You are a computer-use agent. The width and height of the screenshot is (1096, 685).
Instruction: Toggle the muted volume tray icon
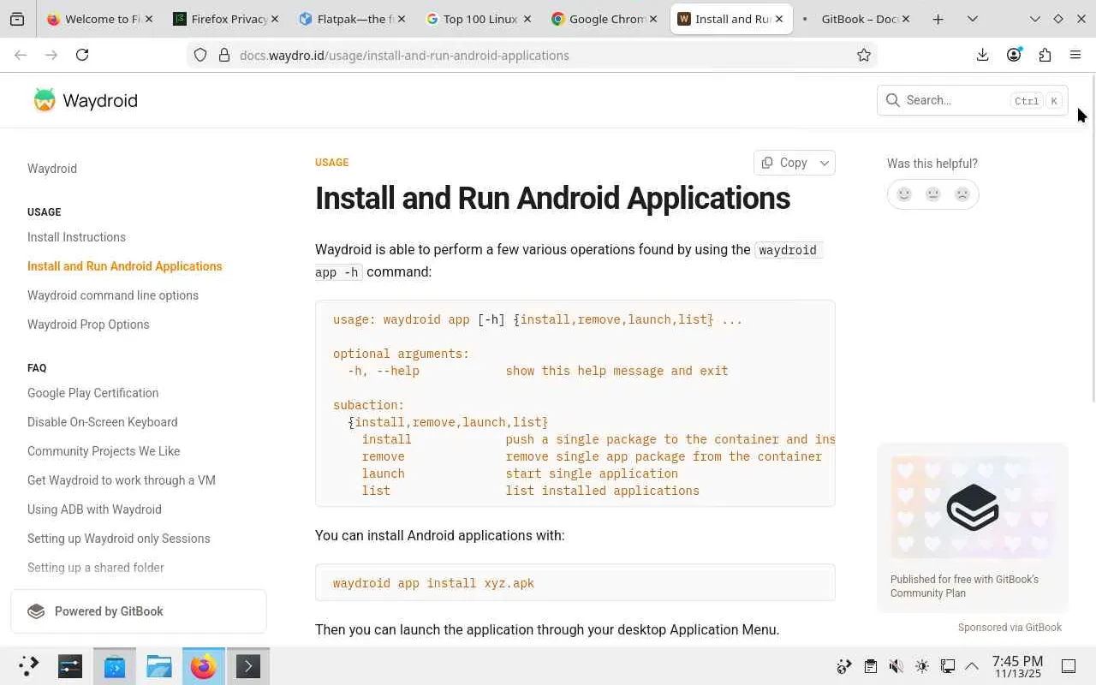(896, 666)
